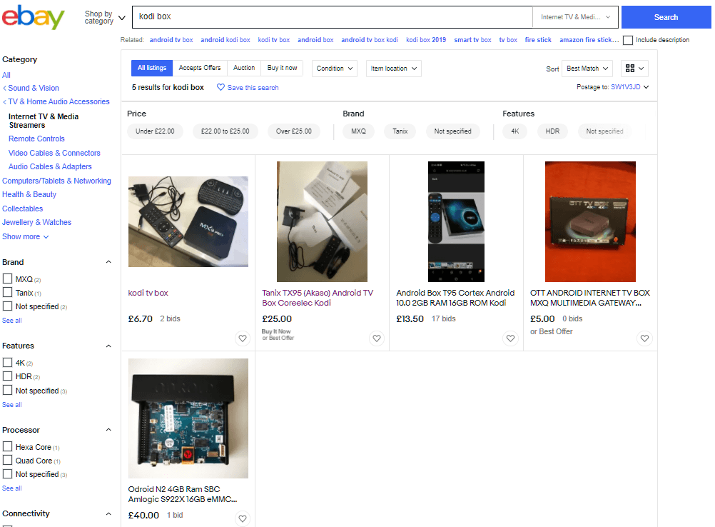Open the Condition filter dropdown
Image resolution: width=715 pixels, height=527 pixels.
[334, 69]
